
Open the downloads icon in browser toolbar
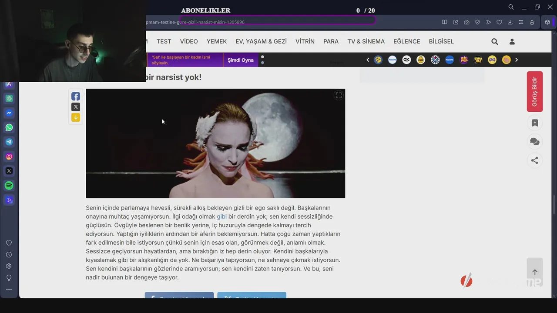pos(510,22)
